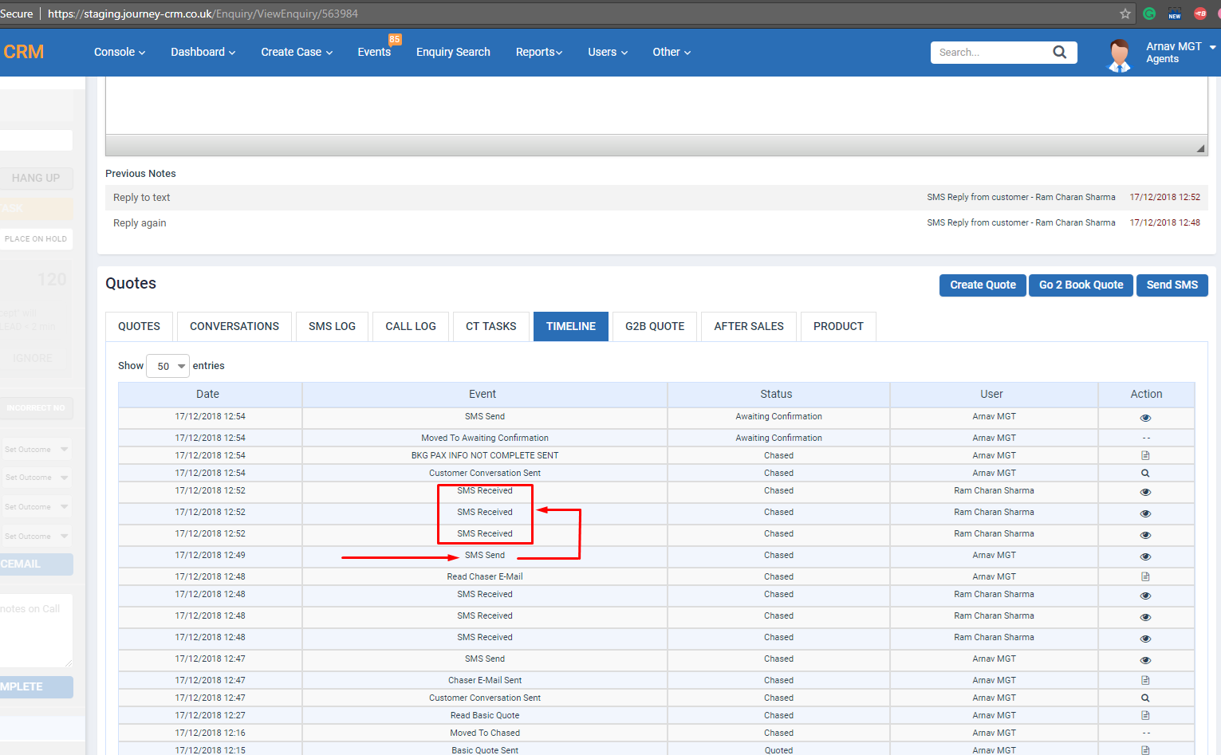Click the eye icon for 12:54 SMS Send row
The image size is (1221, 755).
(1145, 418)
